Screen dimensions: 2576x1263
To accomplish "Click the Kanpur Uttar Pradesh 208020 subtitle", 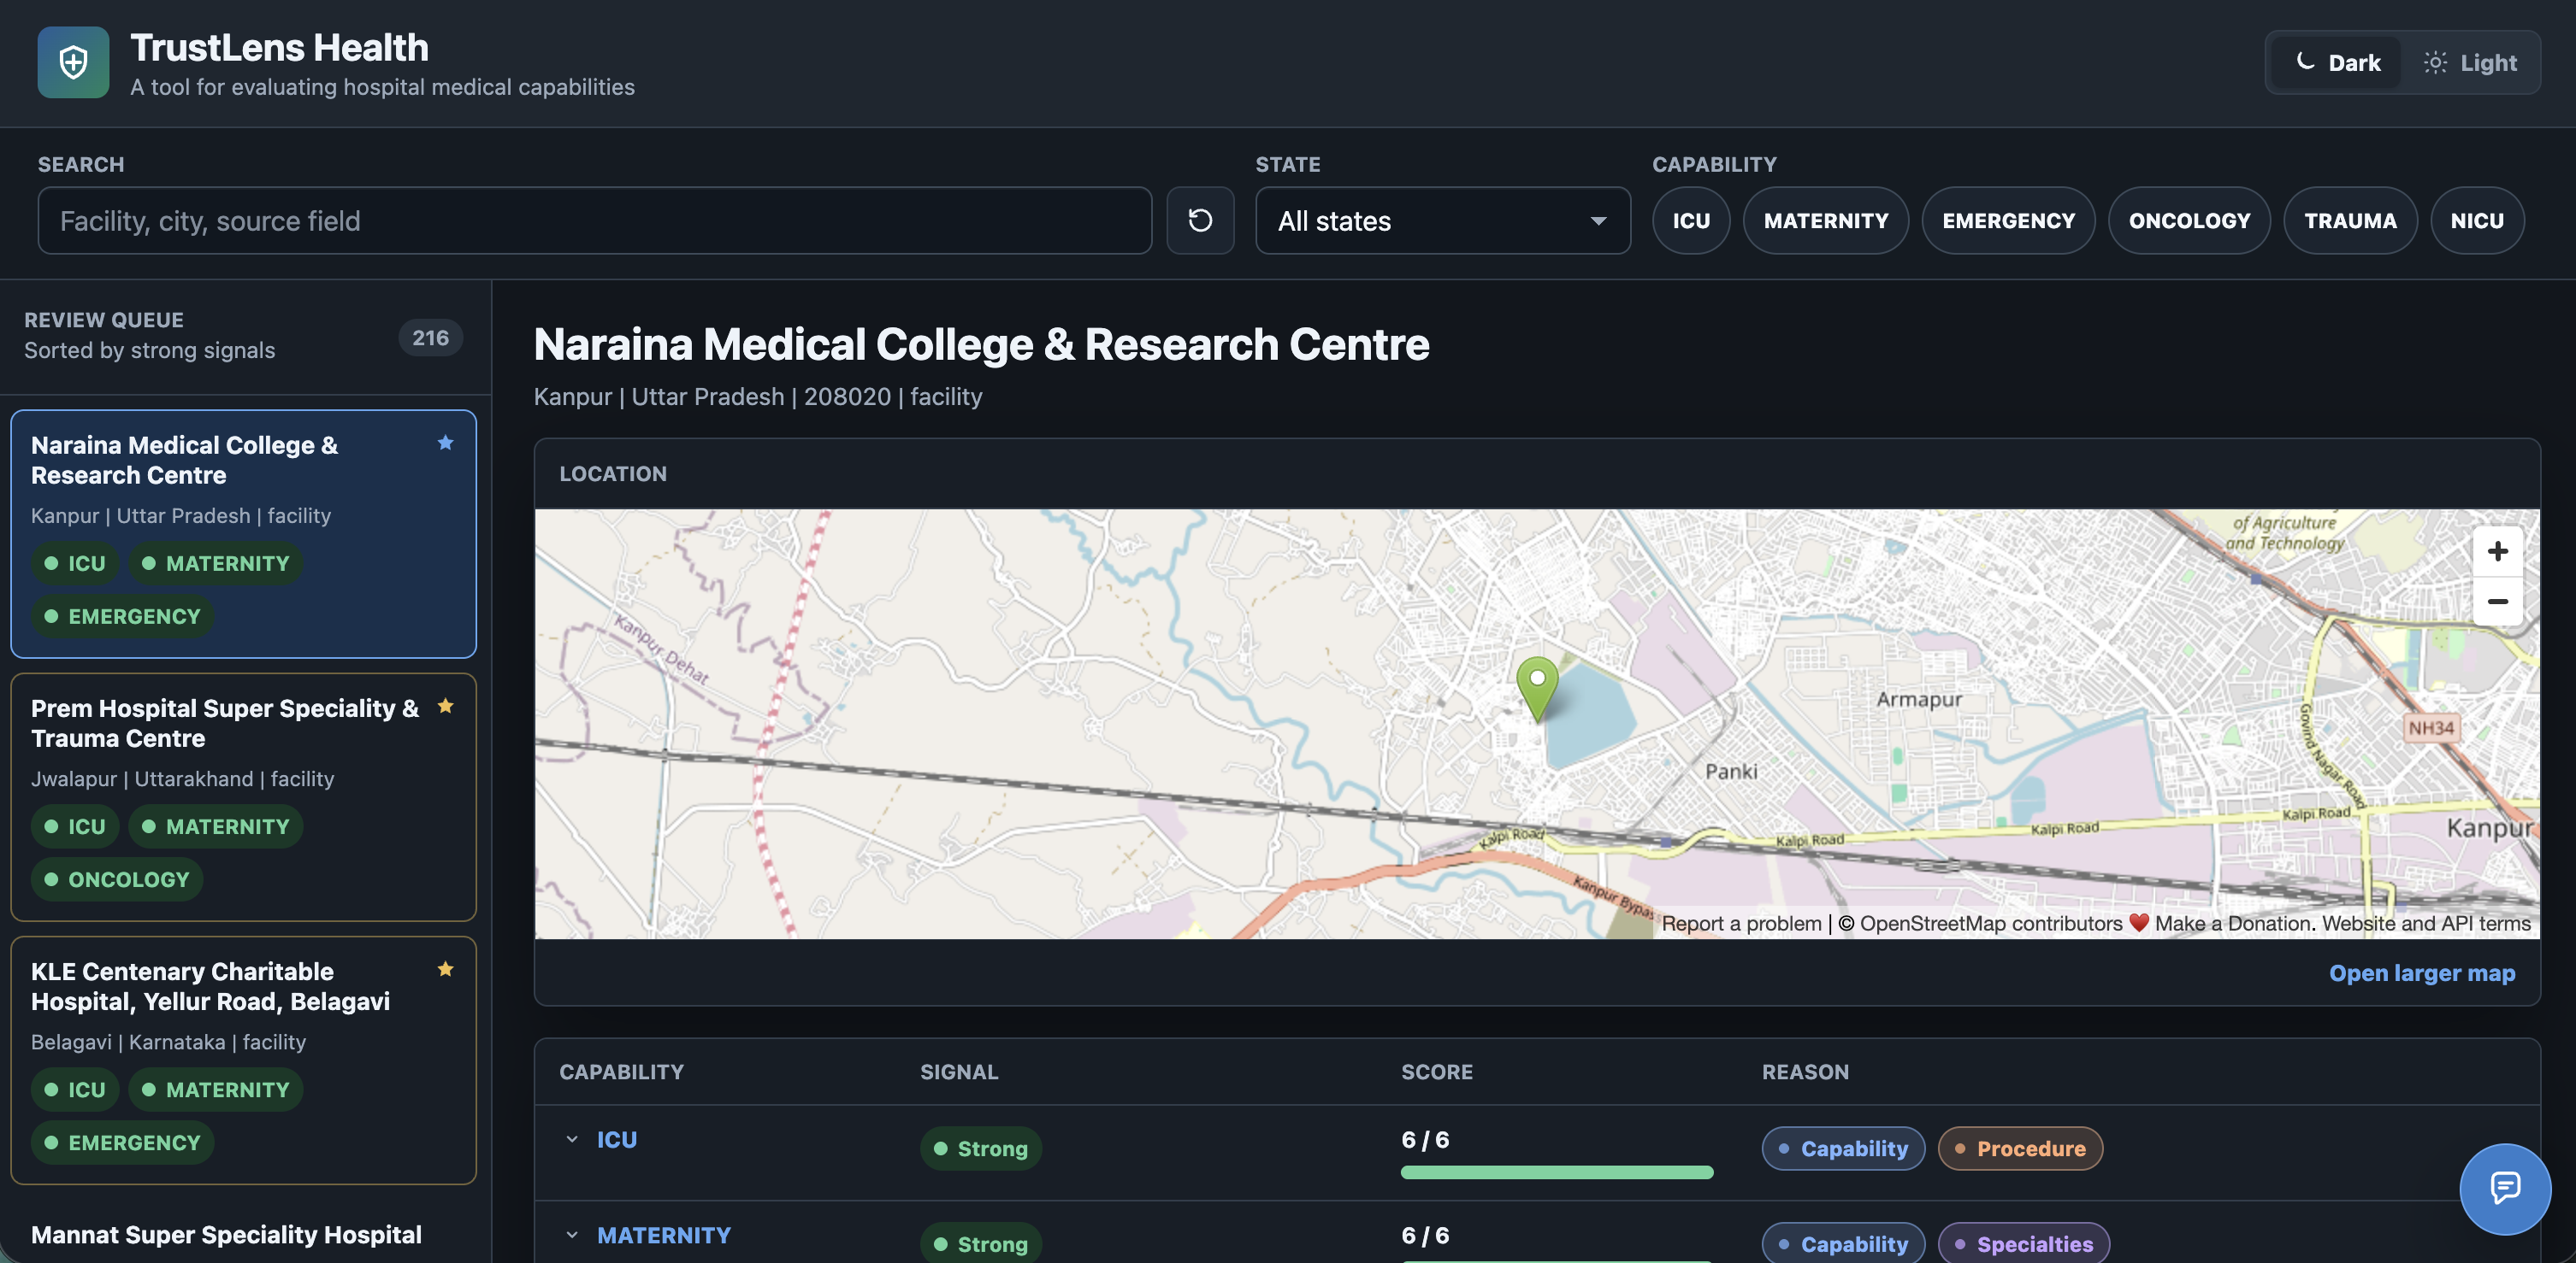I will [758, 397].
